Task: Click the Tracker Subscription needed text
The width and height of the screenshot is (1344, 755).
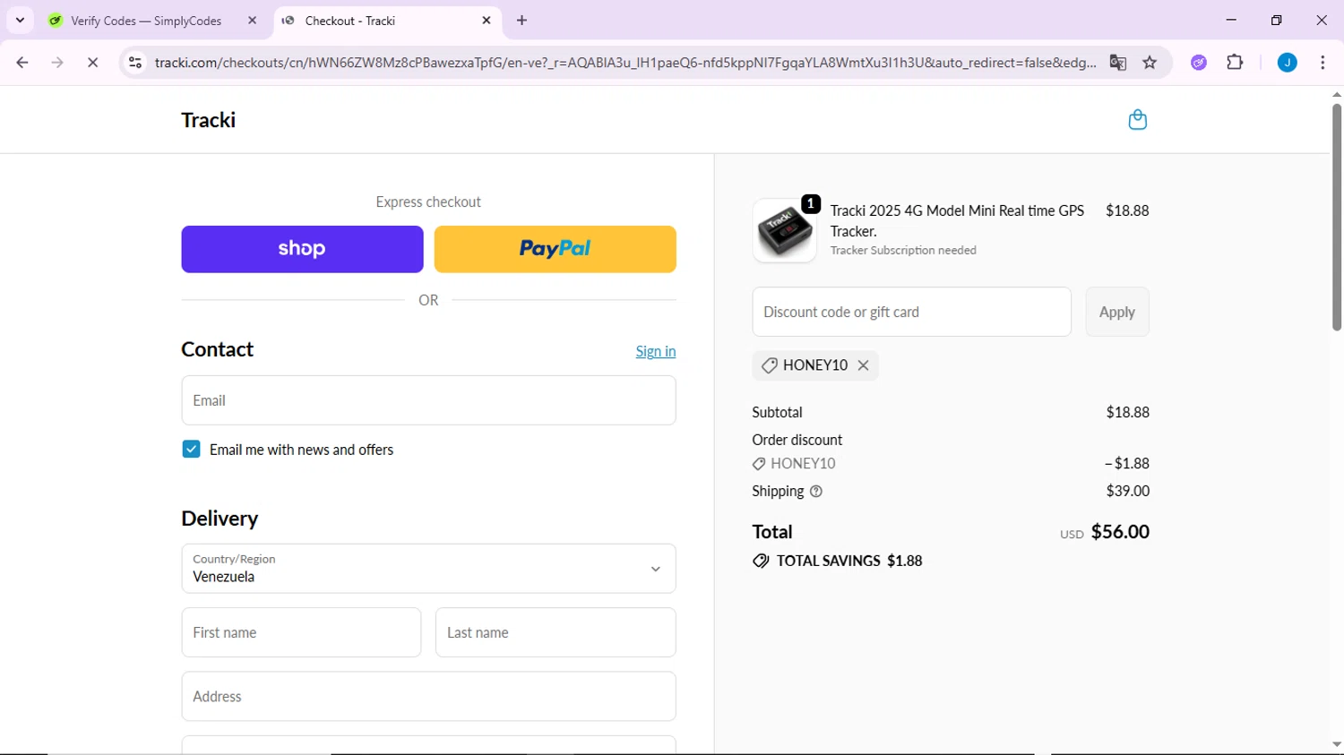Action: click(x=903, y=251)
